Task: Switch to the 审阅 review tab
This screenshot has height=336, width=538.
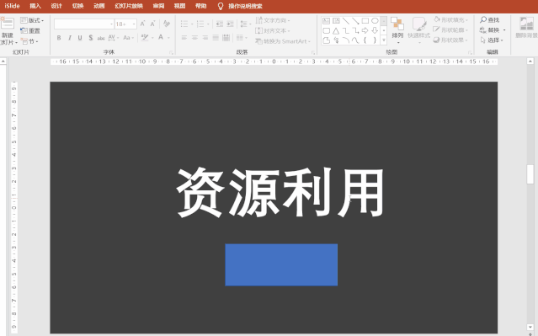Action: [x=158, y=6]
